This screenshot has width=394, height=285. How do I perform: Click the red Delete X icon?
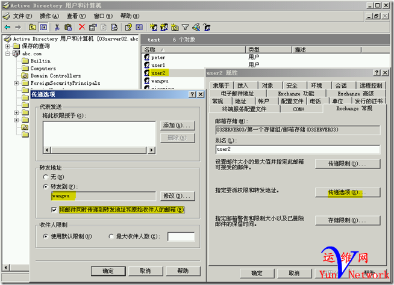pos(82,27)
